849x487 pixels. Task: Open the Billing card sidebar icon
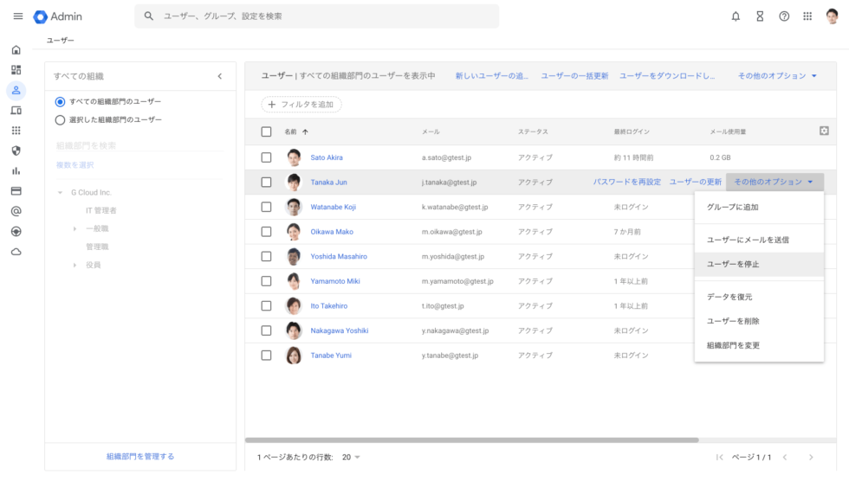(16, 191)
